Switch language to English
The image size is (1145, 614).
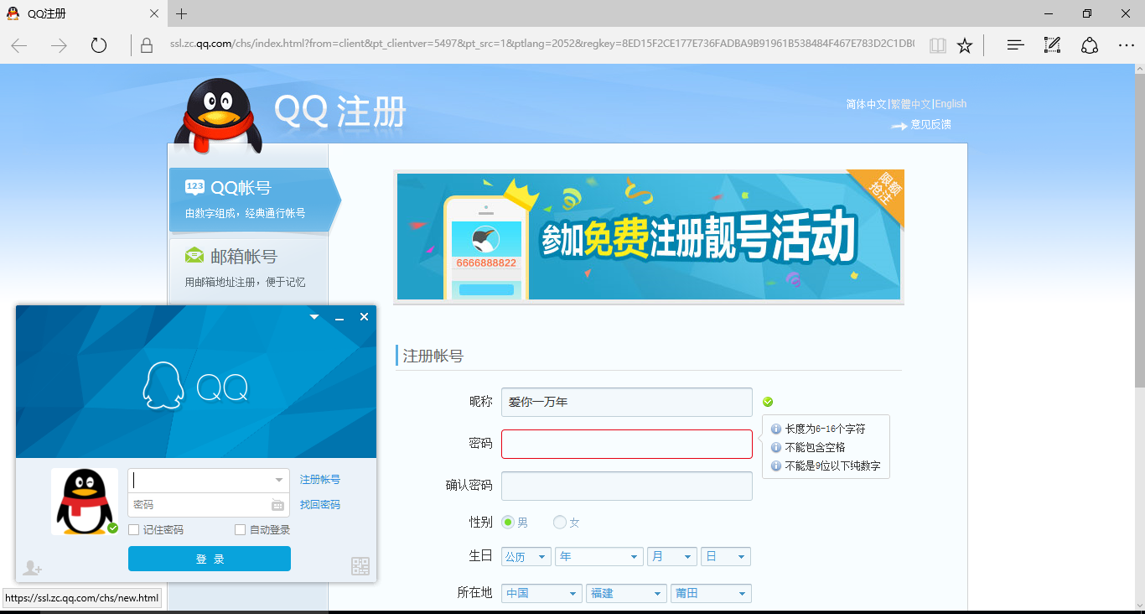(951, 104)
